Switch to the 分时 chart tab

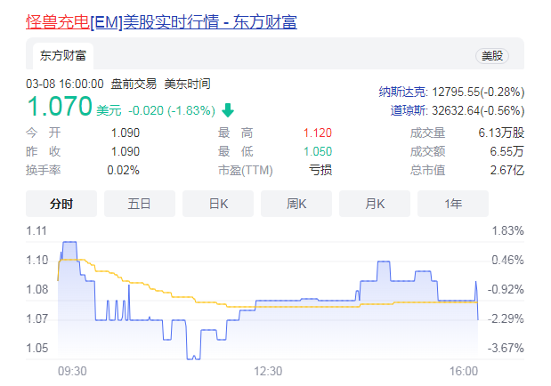[x=61, y=204]
